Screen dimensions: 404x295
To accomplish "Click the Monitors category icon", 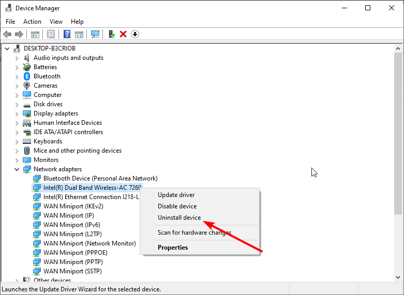I will coord(27,160).
